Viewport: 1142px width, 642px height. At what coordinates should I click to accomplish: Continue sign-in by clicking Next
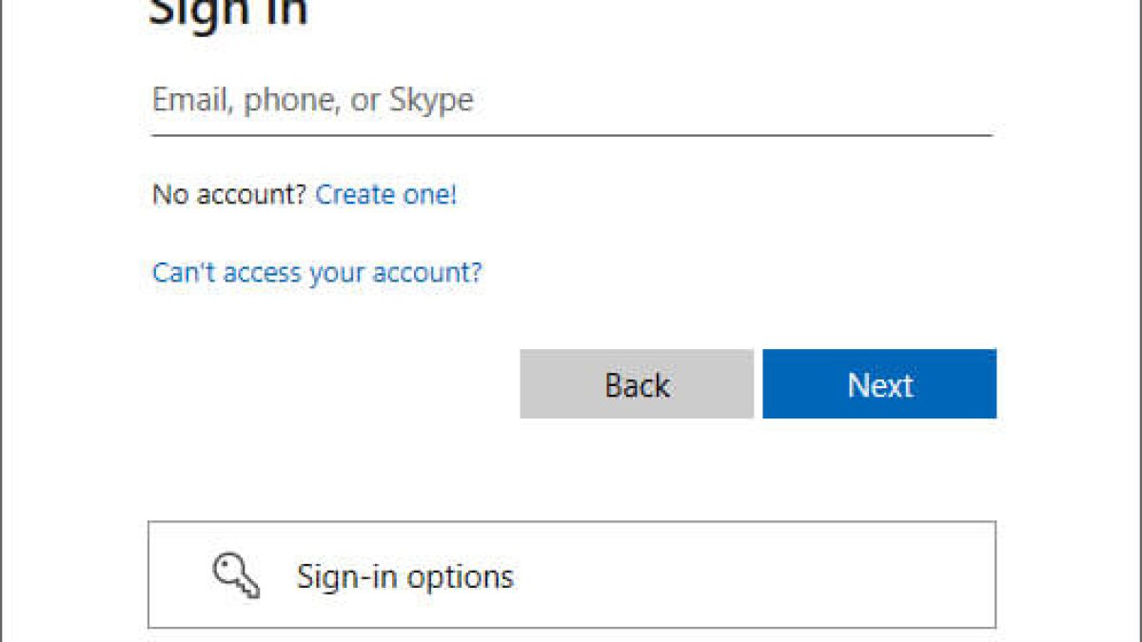click(x=879, y=384)
